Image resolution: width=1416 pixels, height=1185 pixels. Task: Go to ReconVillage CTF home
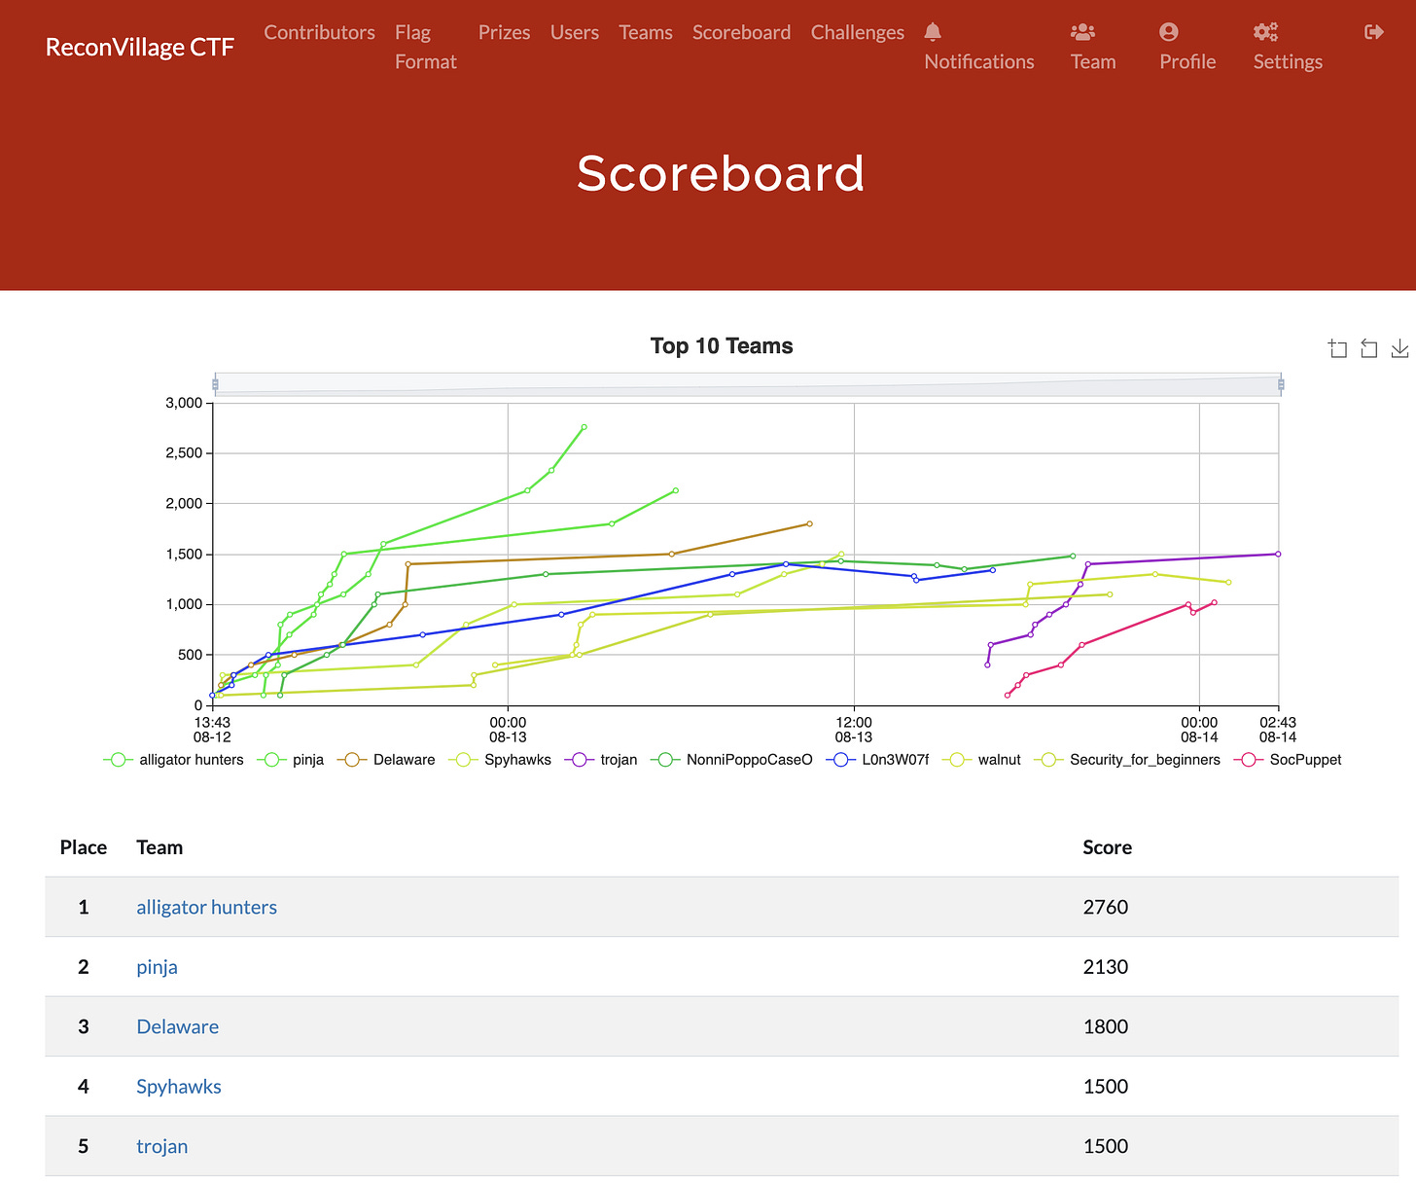point(140,47)
